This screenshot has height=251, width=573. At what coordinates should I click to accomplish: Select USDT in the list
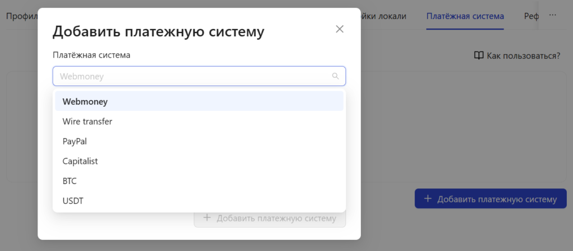tap(199, 201)
